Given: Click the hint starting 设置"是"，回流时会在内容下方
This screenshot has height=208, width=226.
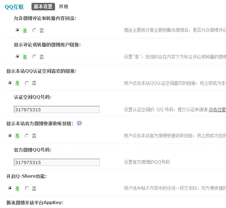Looking at the screenshot, I should click(x=175, y=57).
